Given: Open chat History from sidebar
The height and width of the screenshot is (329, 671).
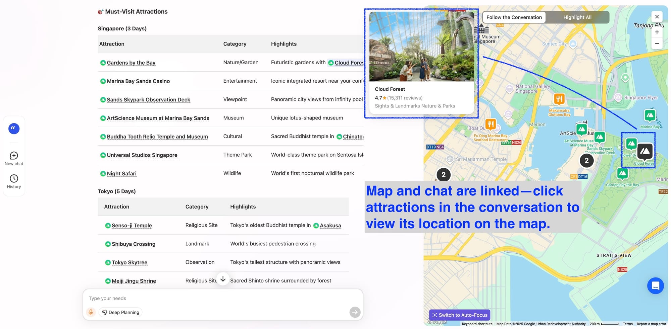Looking at the screenshot, I should [x=14, y=179].
